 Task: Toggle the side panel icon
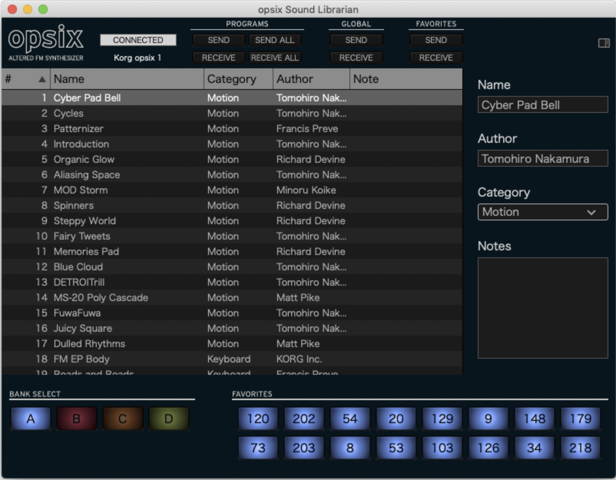[604, 43]
